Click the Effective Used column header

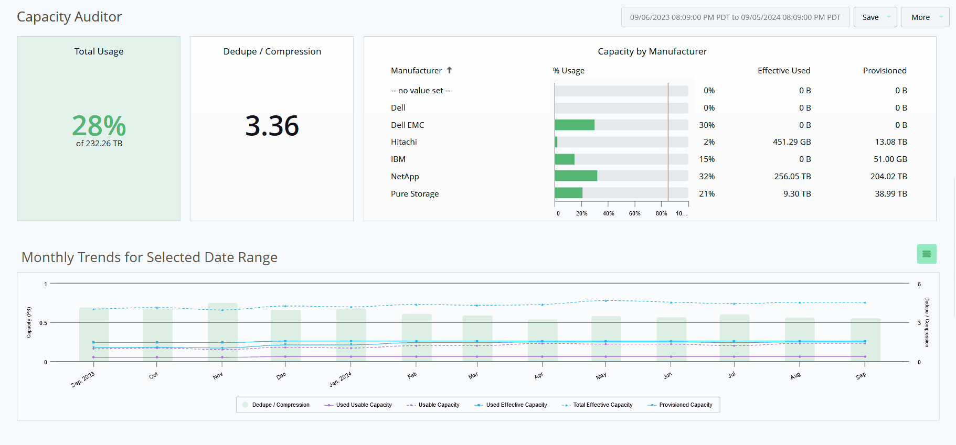coord(784,70)
